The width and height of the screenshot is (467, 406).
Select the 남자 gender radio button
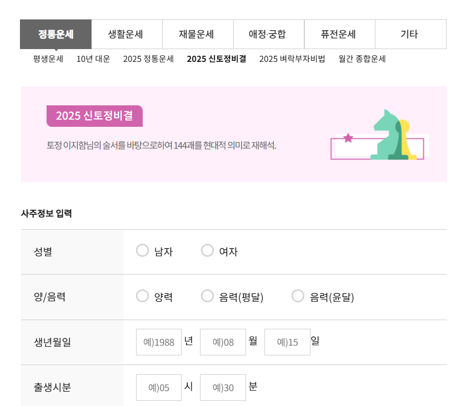click(143, 251)
